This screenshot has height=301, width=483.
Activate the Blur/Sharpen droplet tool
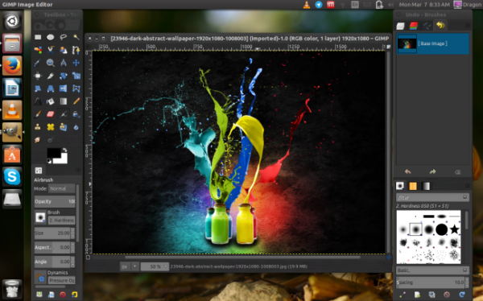coord(76,127)
